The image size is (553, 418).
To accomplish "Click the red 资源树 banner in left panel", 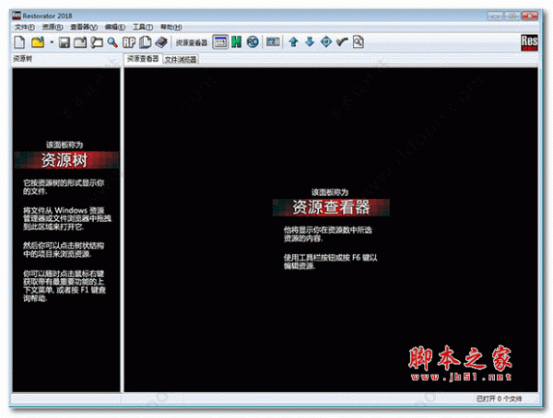I will pos(66,160).
